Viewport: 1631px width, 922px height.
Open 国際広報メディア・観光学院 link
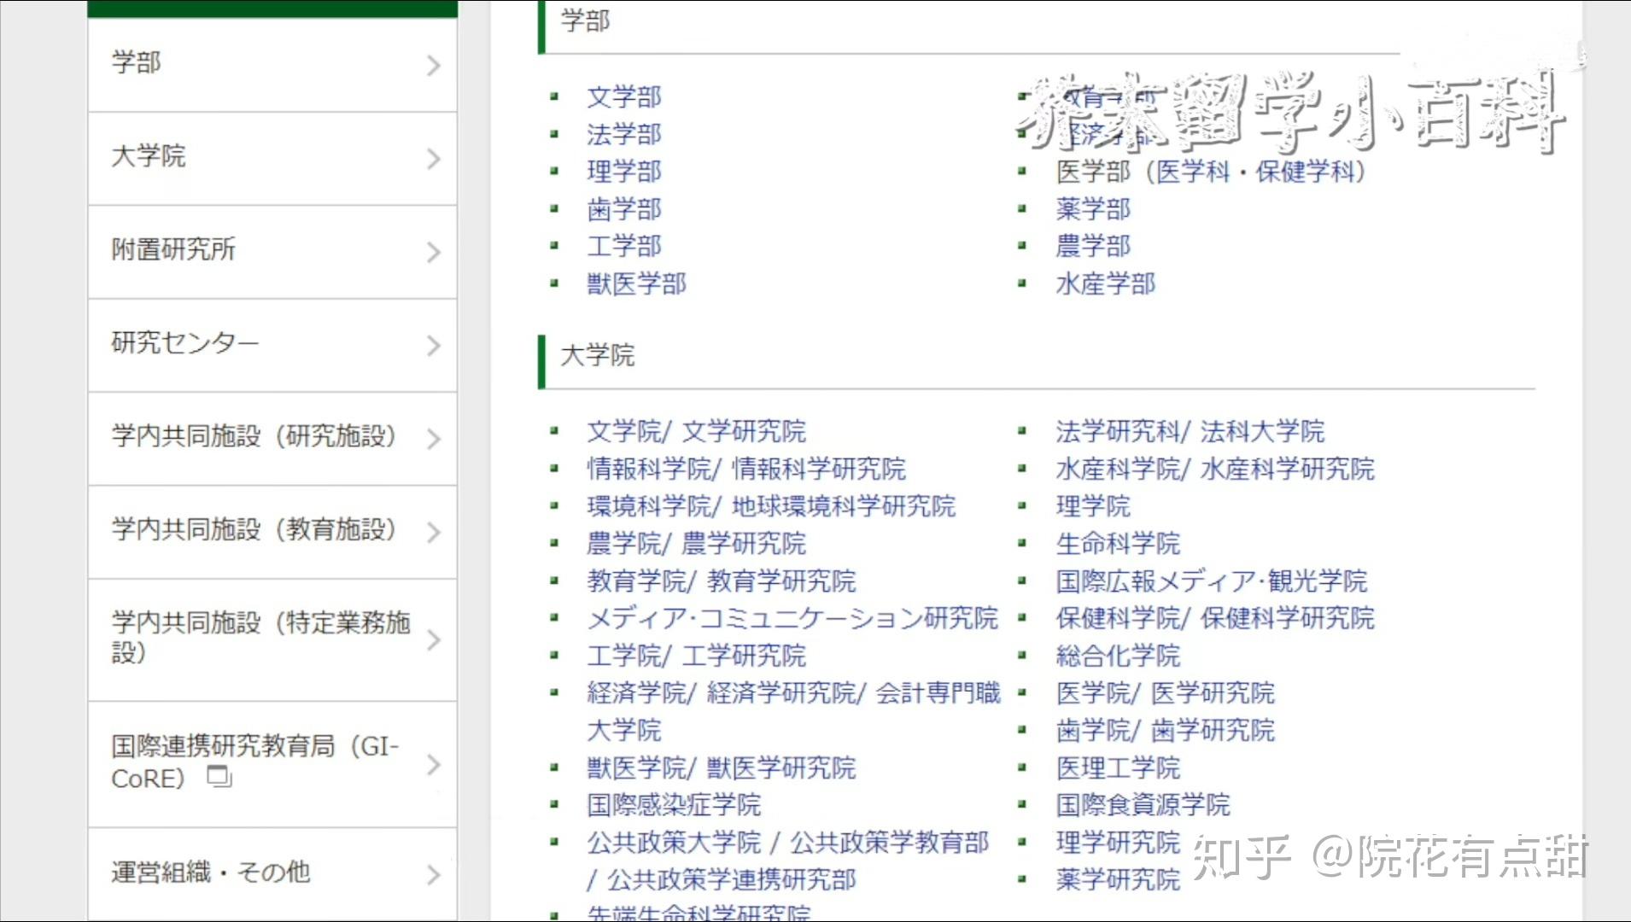pos(1212,581)
